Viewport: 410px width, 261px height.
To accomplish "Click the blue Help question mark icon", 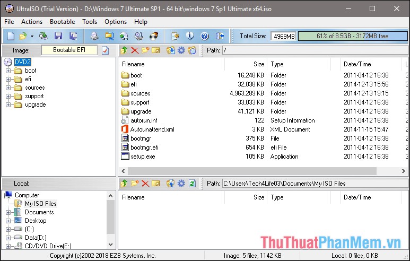I will (205, 36).
